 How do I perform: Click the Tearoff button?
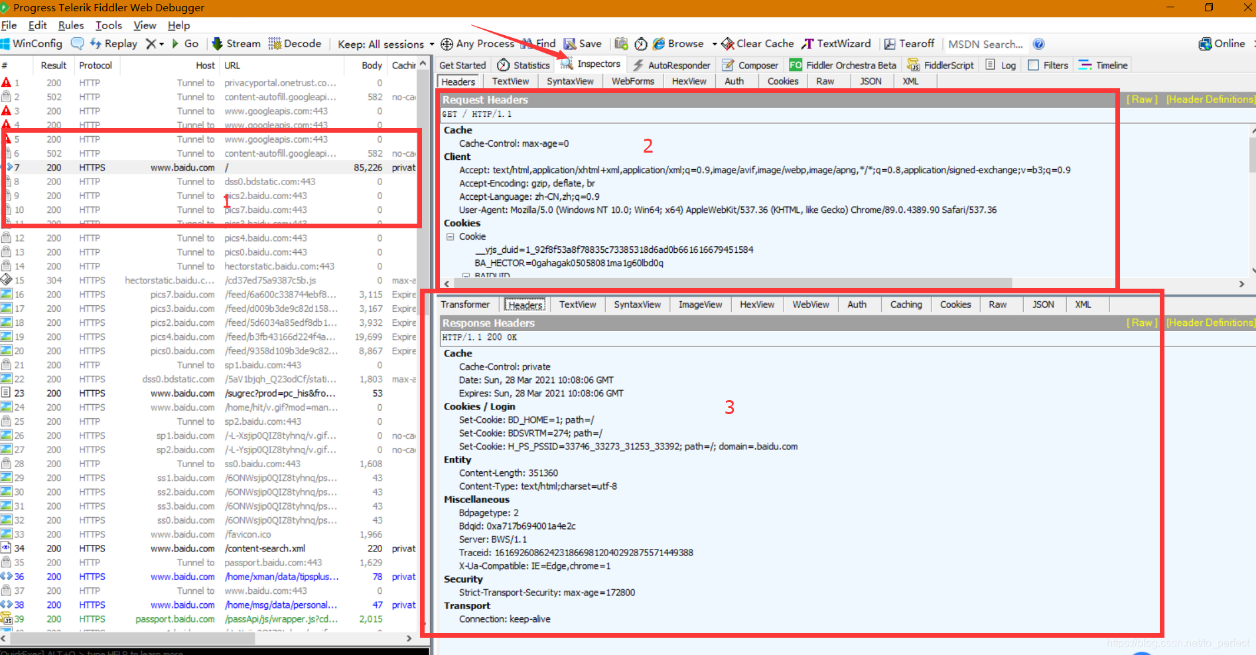pos(909,44)
